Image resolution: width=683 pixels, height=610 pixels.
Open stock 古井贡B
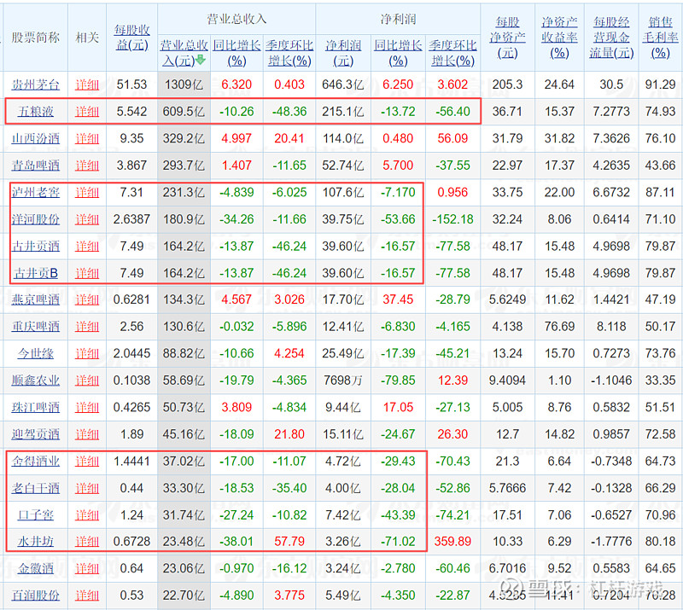pos(35,273)
